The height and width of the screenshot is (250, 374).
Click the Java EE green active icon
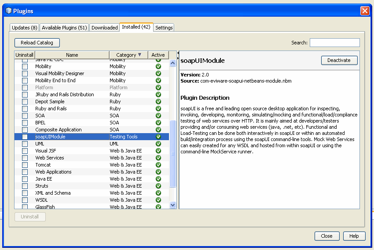(x=158, y=179)
